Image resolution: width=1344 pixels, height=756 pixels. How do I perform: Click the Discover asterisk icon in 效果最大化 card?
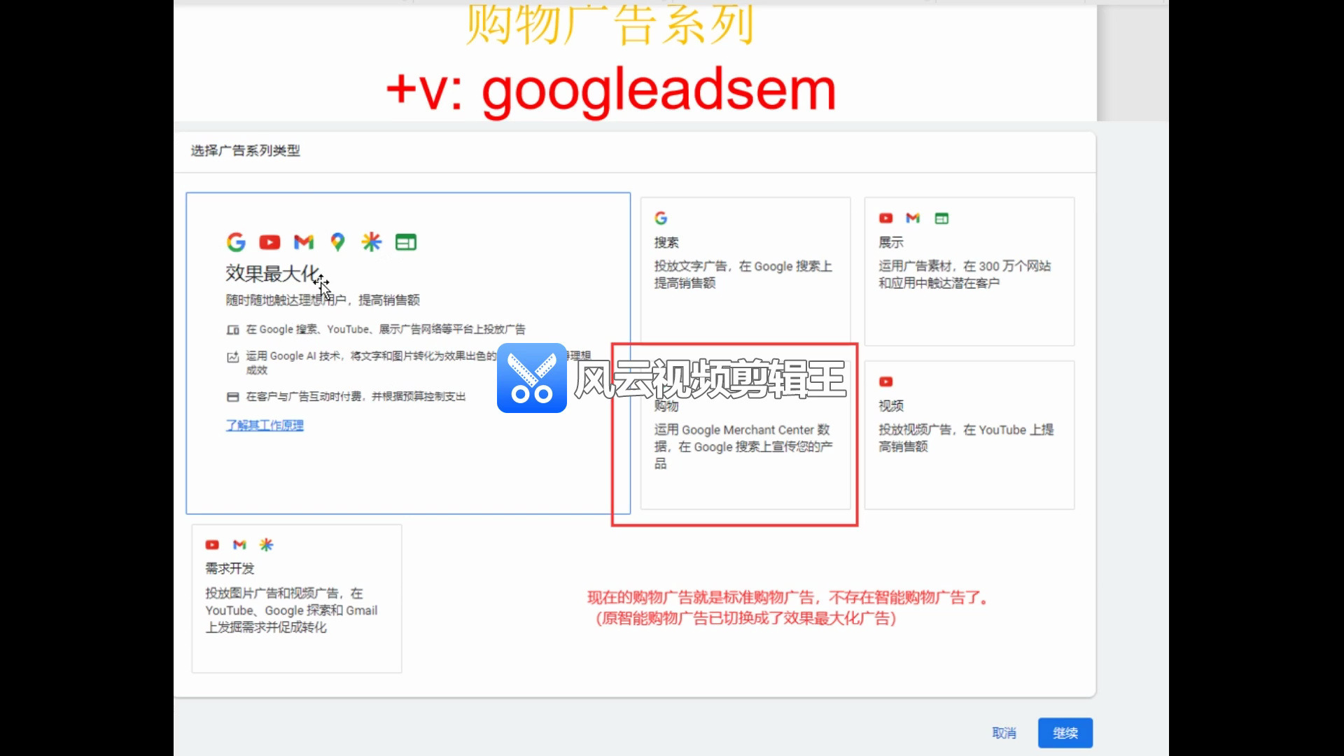[372, 242]
